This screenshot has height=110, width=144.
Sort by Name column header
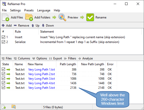coord(19,64)
